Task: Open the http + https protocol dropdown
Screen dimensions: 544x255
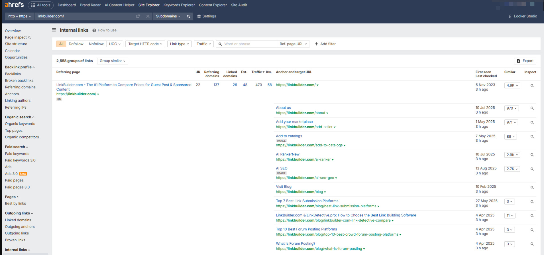Action: (x=19, y=16)
